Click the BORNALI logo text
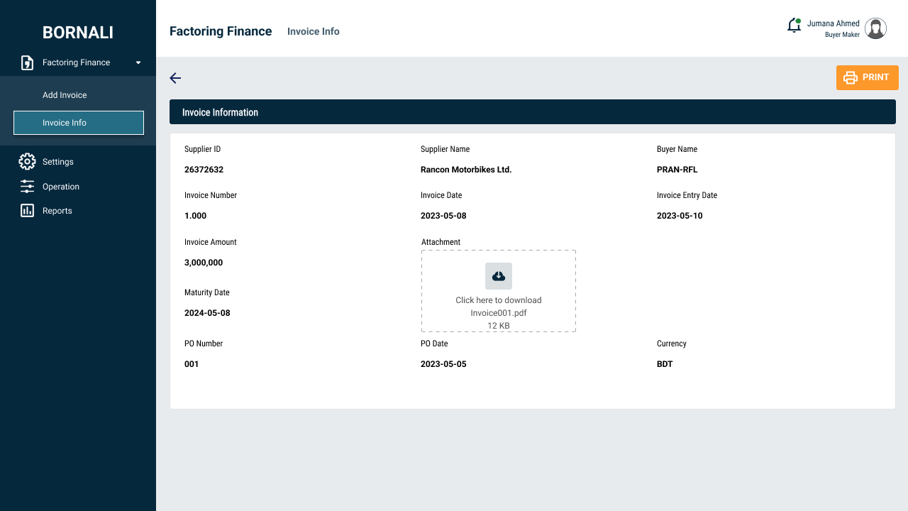 coord(78,33)
